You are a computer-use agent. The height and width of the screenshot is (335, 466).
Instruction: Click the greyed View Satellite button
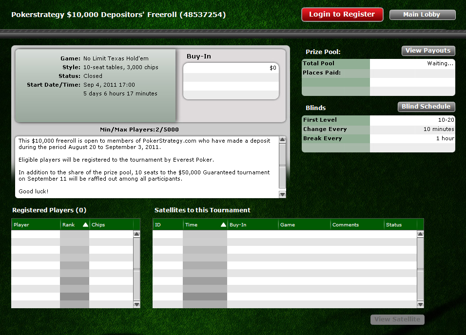tap(397, 319)
